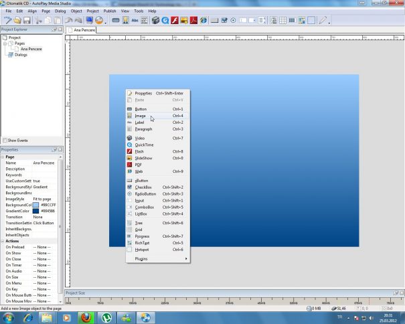
Task: Choose RichText from the context menu
Action: click(158, 243)
